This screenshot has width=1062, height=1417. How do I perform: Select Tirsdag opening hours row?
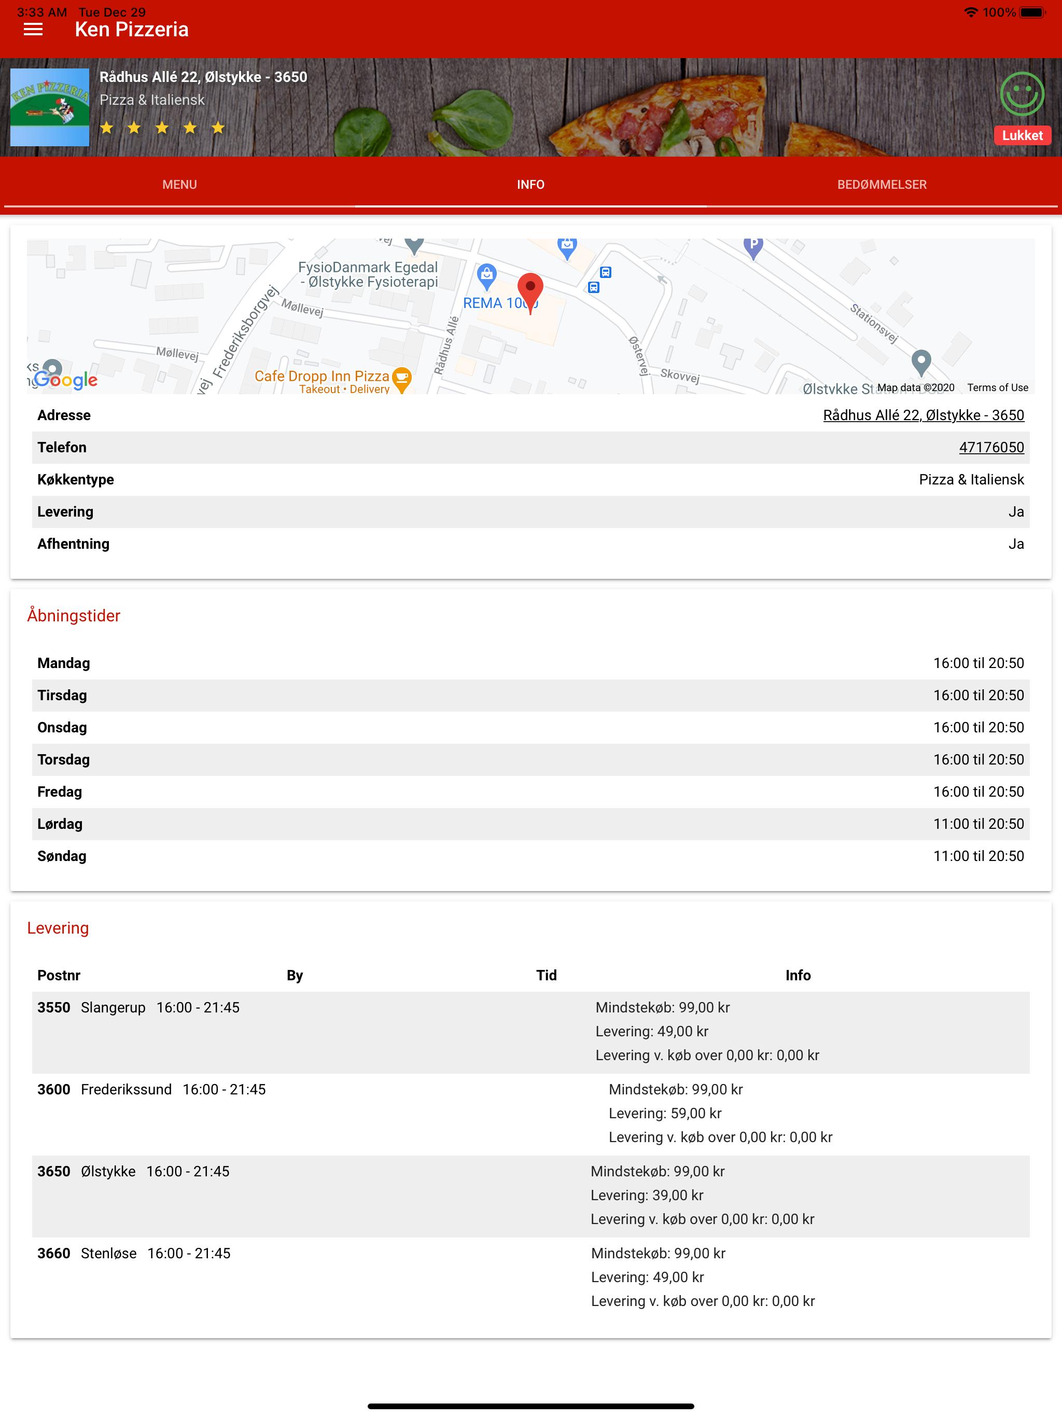point(530,695)
